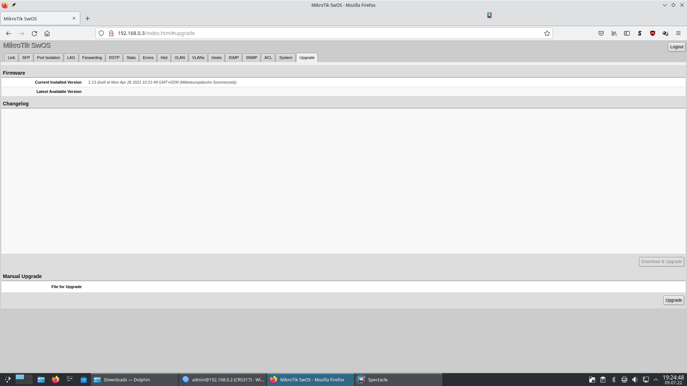This screenshot has width=687, height=386.
Task: Click the Upgrade button under Manual Upgrade
Action: click(x=673, y=300)
